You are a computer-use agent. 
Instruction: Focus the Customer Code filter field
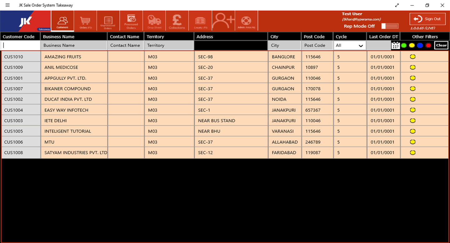pyautogui.click(x=21, y=46)
